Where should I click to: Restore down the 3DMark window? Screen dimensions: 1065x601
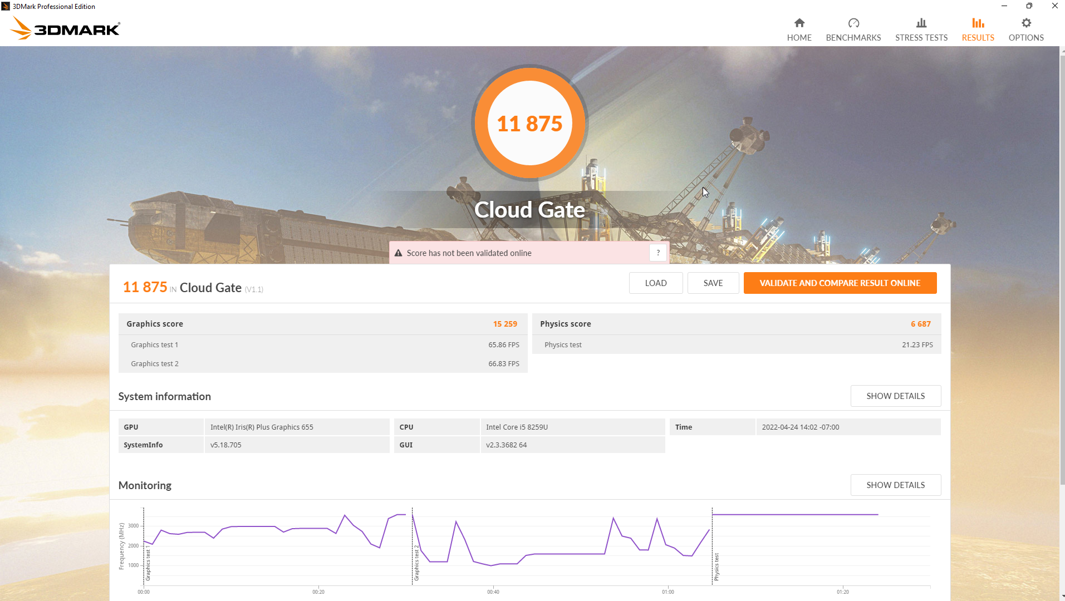(1029, 6)
